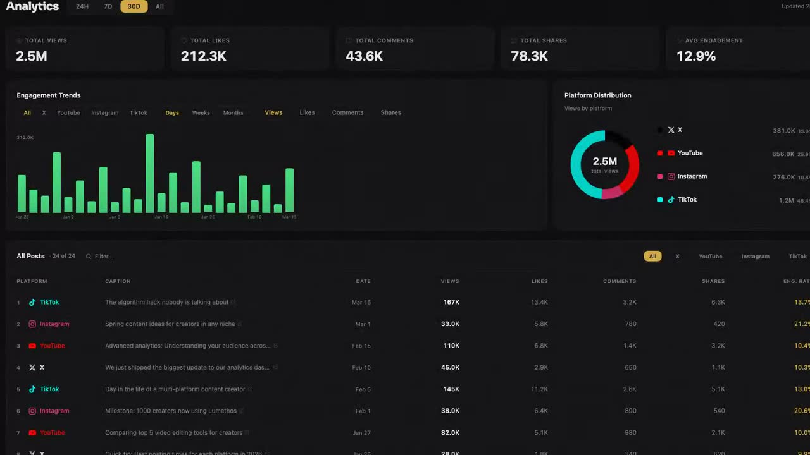This screenshot has width=810, height=455.
Task: Click the eye icon on the Total Views card
Action: [x=20, y=40]
